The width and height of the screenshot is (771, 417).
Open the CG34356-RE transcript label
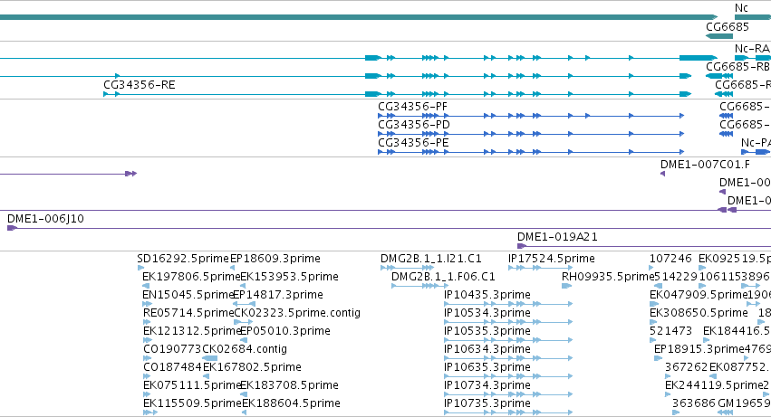tap(140, 85)
